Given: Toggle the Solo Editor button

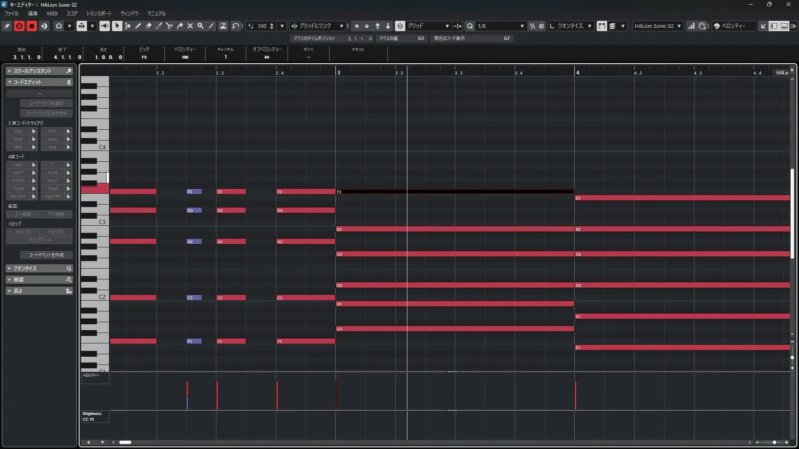Looking at the screenshot, I should coord(19,26).
